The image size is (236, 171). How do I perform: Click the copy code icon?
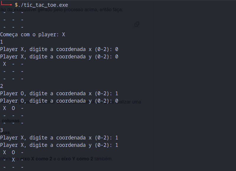tap(137, 24)
